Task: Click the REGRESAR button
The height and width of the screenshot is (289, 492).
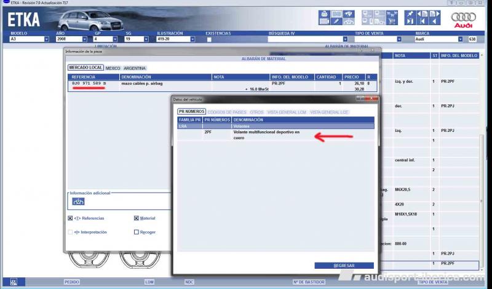Action: point(344,266)
